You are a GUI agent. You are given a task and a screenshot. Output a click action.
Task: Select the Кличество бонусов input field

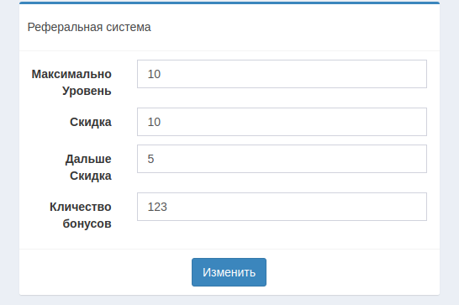pos(282,207)
